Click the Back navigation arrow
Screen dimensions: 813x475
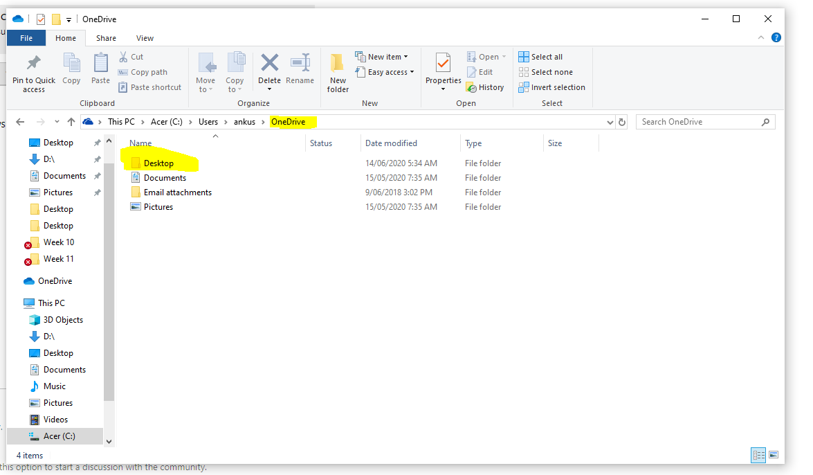[20, 122]
